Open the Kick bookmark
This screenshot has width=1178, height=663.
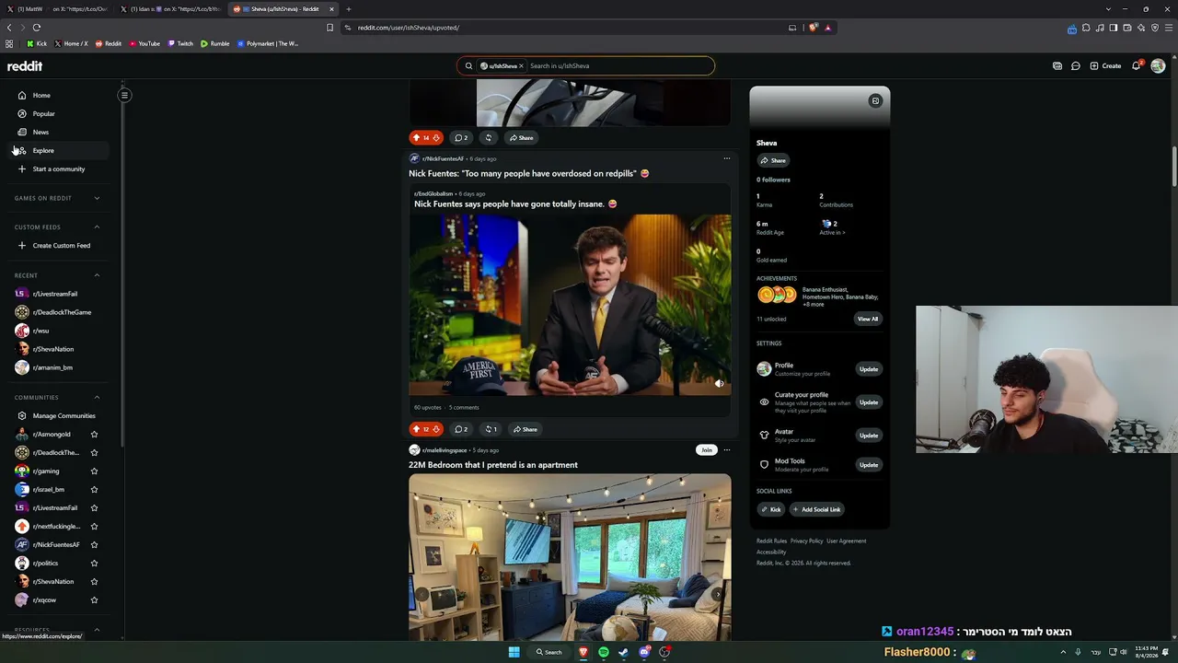click(x=37, y=43)
